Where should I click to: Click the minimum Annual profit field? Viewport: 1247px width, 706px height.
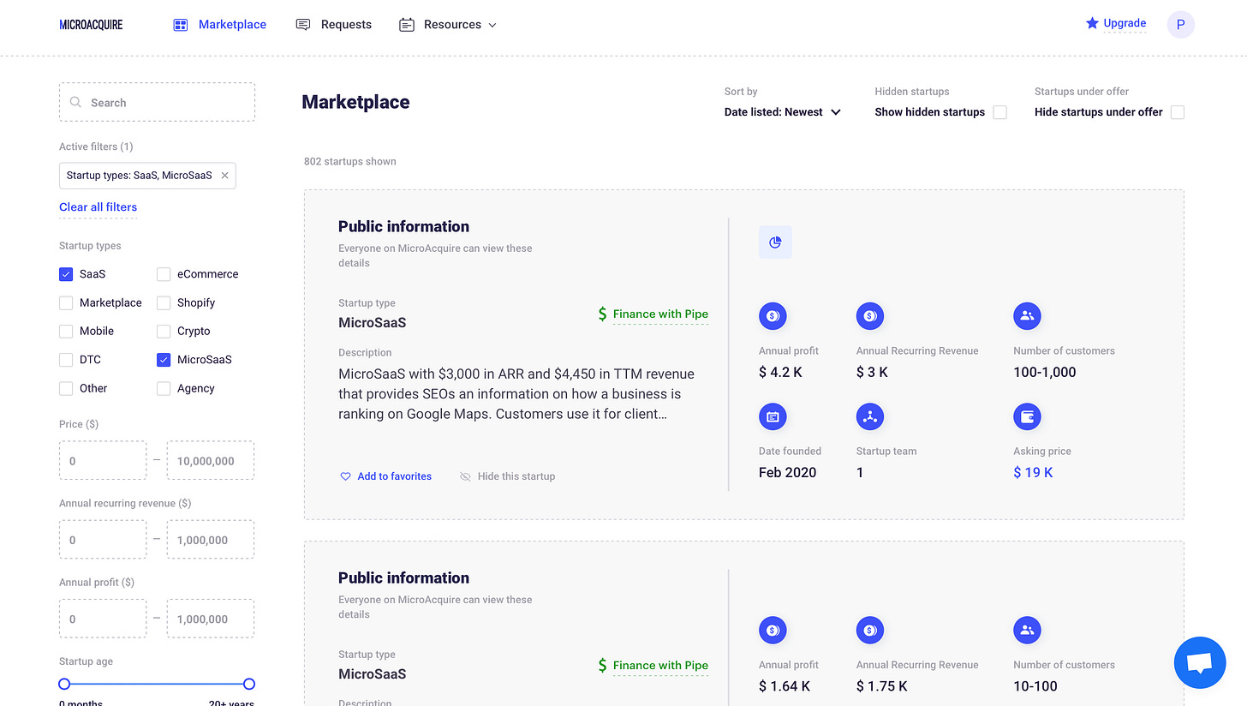pyautogui.click(x=103, y=619)
